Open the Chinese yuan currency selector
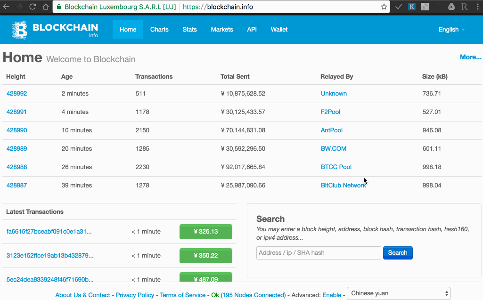The image size is (483, 300). click(399, 293)
